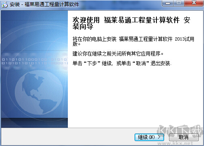The width and height of the screenshot is (204, 146).
Task: Click the text mentioning 2013试用版
Action: [133, 41]
